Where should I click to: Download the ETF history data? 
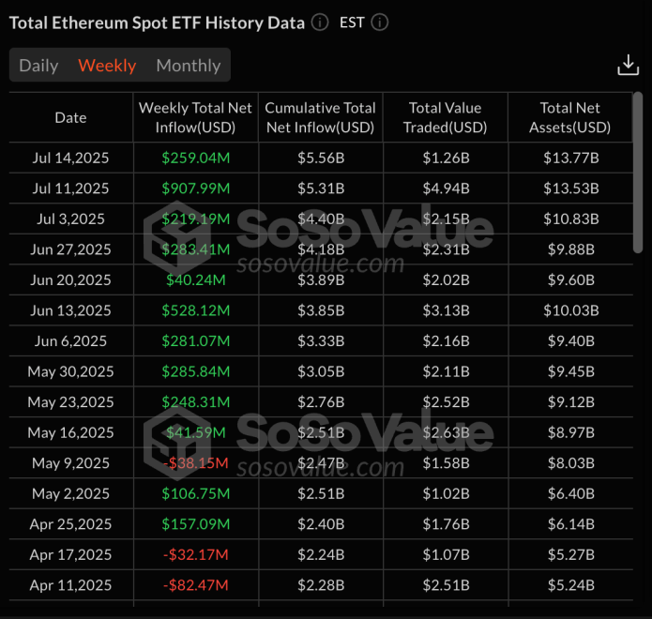tap(628, 65)
